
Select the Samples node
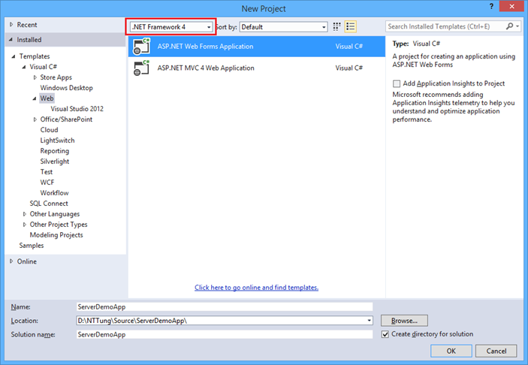tap(32, 246)
